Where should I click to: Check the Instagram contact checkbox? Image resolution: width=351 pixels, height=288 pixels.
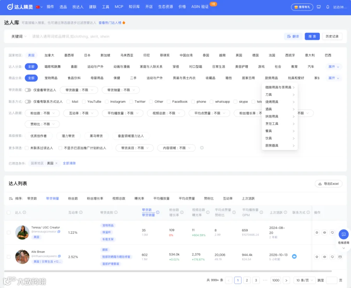click(106, 101)
